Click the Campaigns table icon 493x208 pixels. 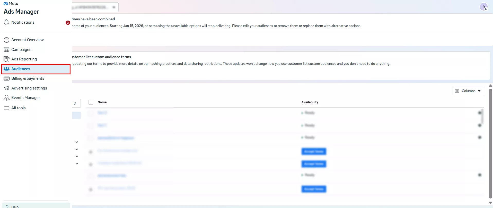click(7, 50)
